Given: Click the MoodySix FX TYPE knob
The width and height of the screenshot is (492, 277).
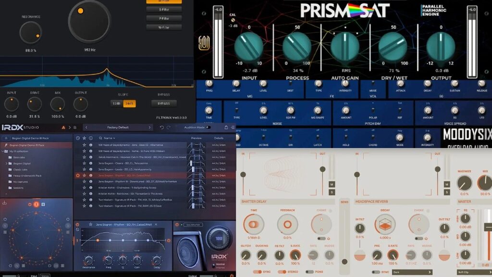Looking at the screenshot, I should coord(318,84).
